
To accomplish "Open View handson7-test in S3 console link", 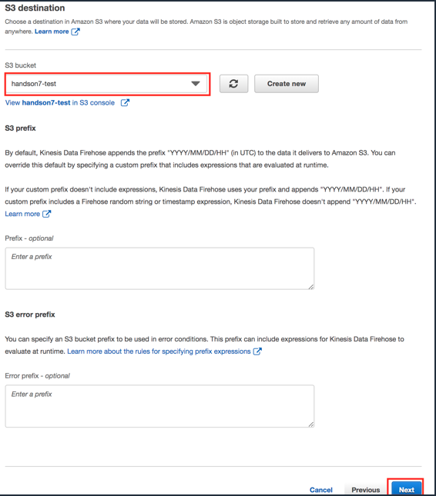I will click(x=60, y=102).
